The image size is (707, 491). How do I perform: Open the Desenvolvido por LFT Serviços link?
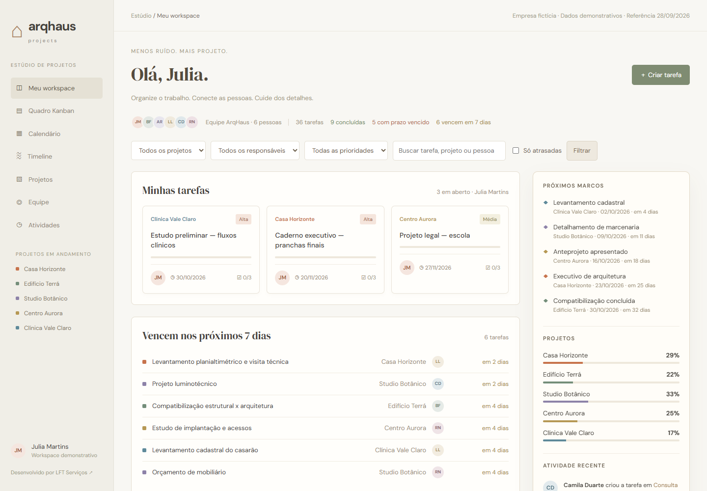click(52, 472)
